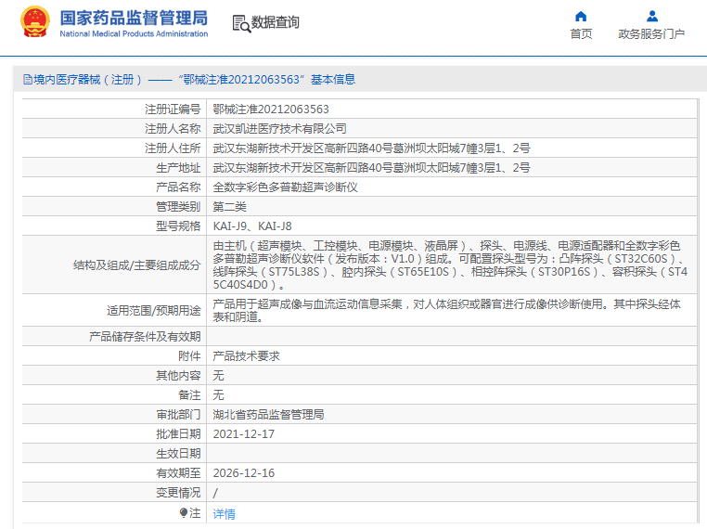Click 国家药品监督管理局 site title text
The width and height of the screenshot is (707, 529).
(134, 18)
